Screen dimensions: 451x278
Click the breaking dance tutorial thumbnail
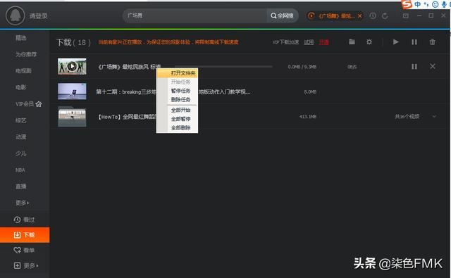click(x=72, y=91)
